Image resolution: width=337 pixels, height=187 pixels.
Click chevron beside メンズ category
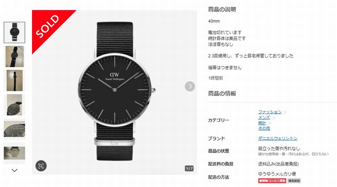[x=274, y=118]
